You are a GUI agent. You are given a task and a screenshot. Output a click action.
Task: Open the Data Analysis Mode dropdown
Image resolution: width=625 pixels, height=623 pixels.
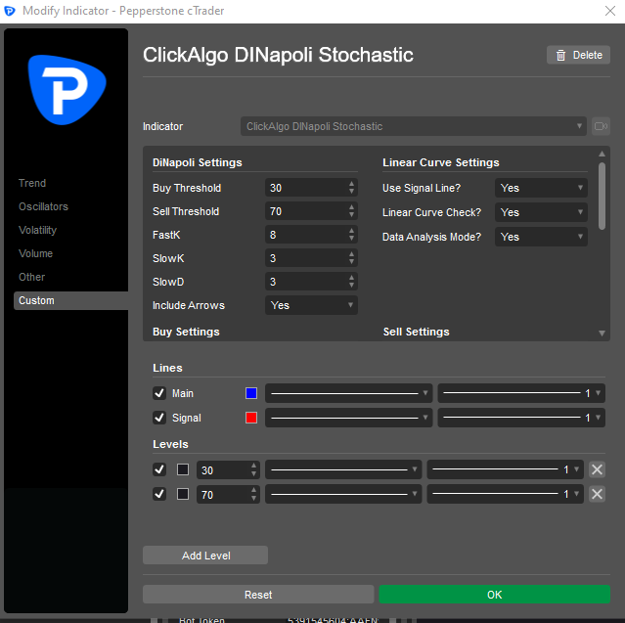(x=541, y=237)
